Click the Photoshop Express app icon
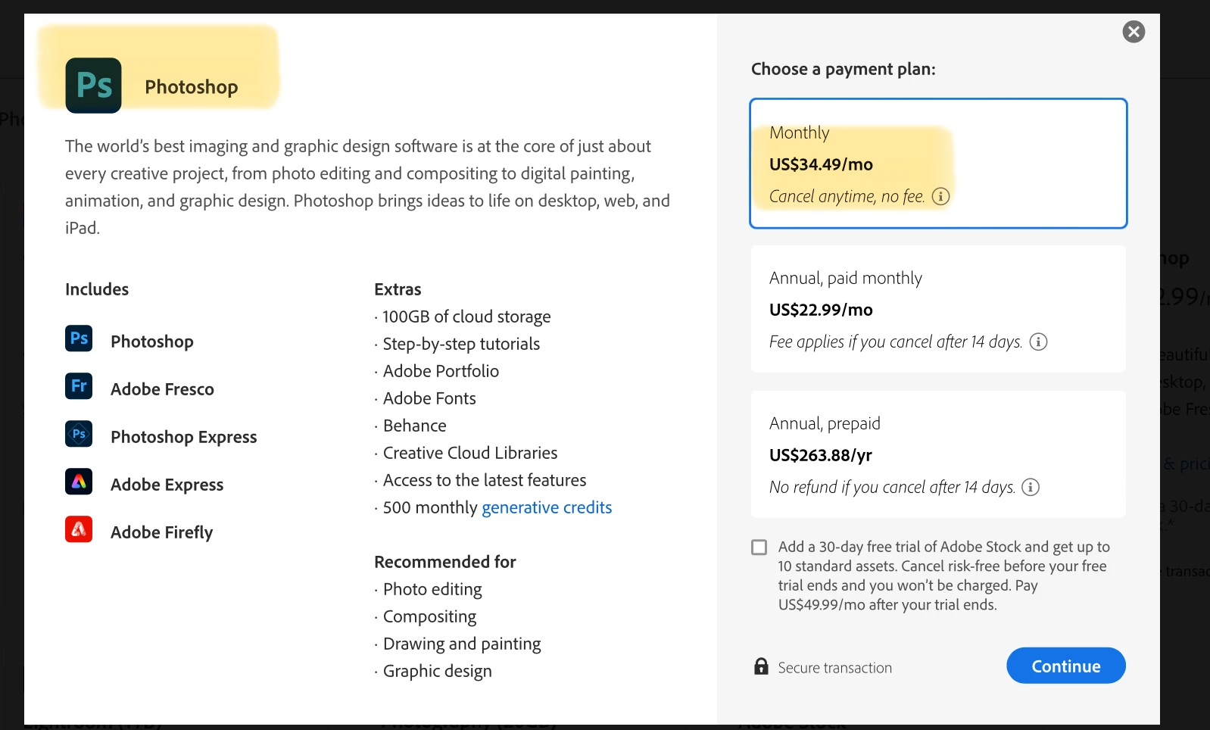 pyautogui.click(x=79, y=434)
